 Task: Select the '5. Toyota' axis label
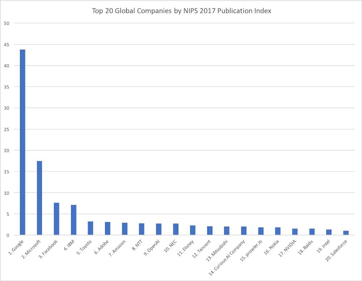tap(84, 247)
